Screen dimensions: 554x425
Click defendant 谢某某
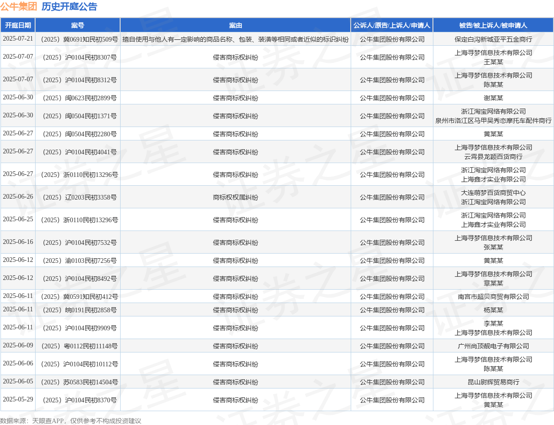[493, 98]
